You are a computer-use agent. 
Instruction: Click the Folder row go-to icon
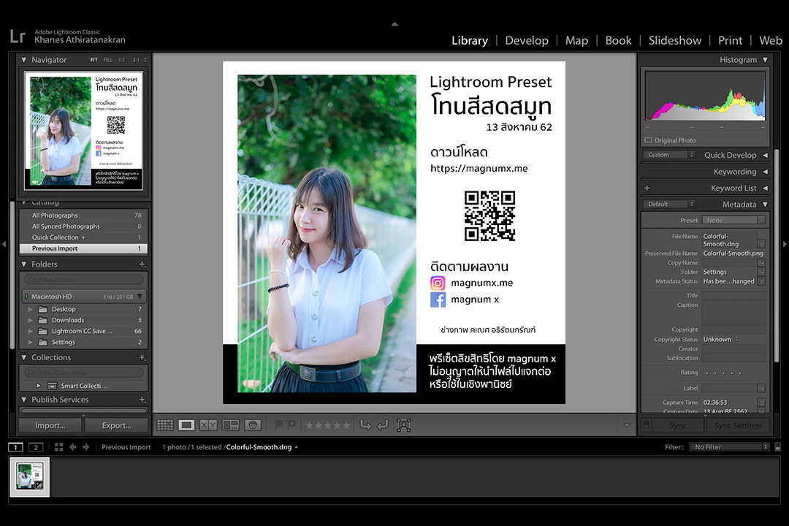761,272
